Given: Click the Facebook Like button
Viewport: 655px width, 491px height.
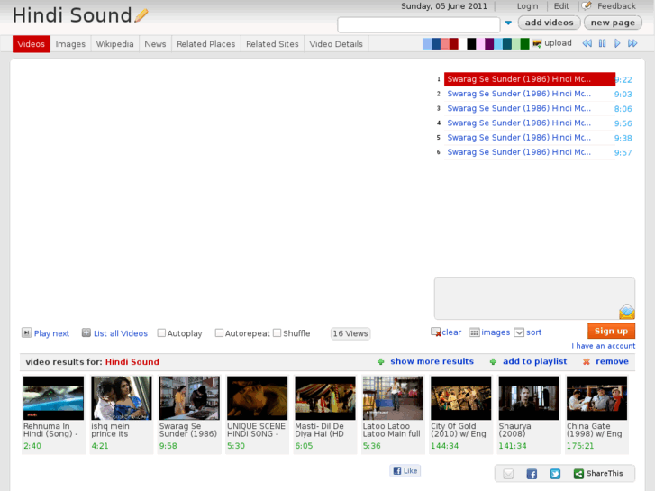Looking at the screenshot, I should [x=405, y=471].
